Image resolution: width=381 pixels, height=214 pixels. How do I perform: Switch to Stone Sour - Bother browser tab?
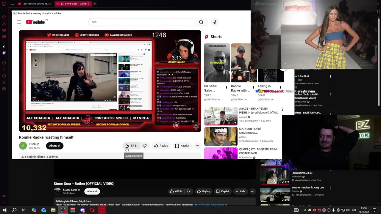73,4
